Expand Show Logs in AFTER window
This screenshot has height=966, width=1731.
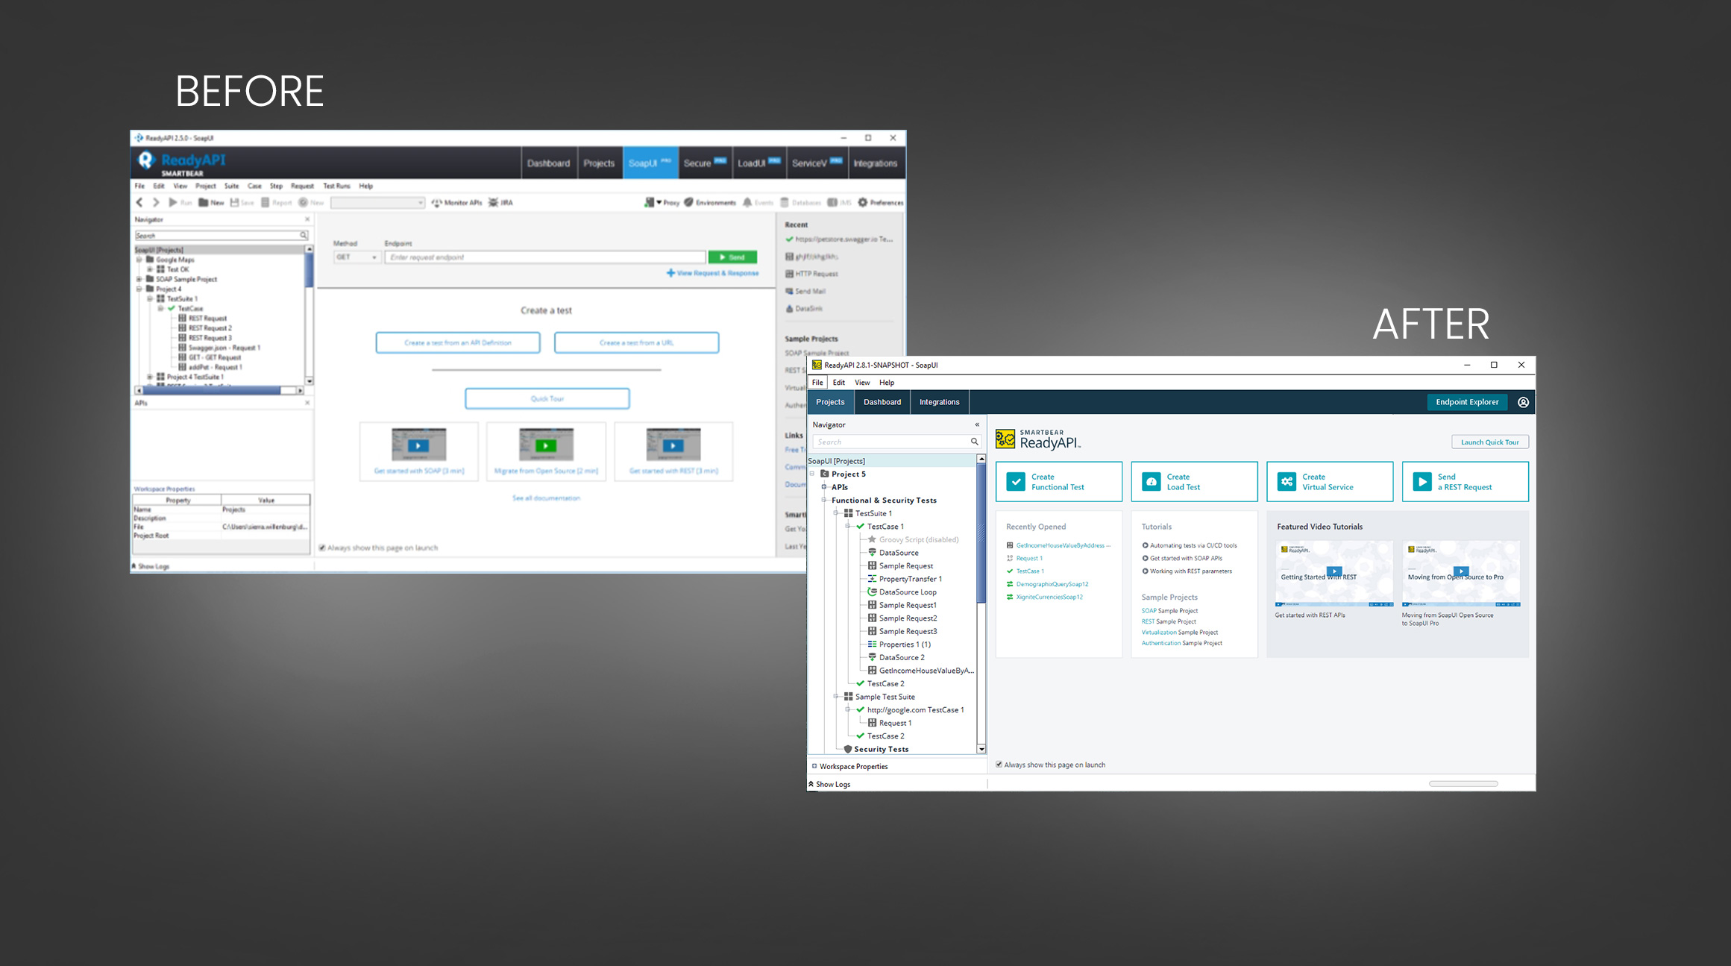click(x=829, y=784)
